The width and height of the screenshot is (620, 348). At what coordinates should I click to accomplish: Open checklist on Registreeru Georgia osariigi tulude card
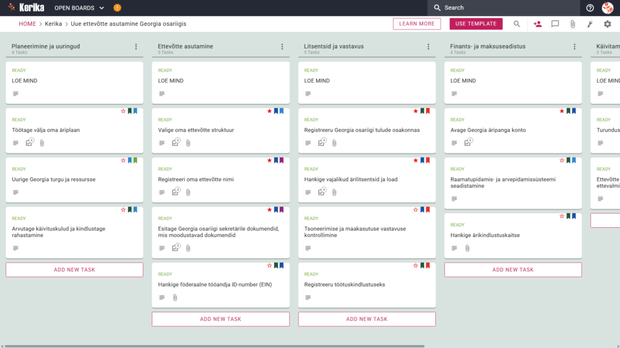pyautogui.click(x=322, y=143)
